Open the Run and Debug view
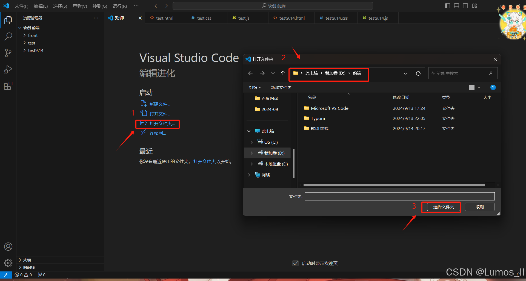The height and width of the screenshot is (281, 526). coord(8,69)
